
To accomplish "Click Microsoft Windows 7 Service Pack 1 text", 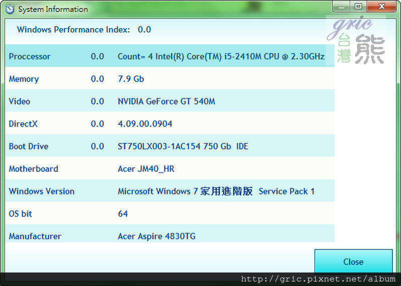I will (x=216, y=191).
